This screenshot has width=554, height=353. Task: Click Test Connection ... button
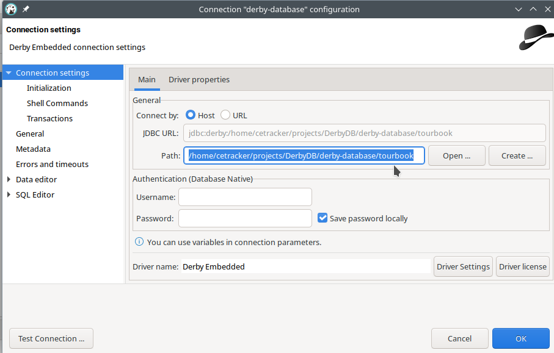[51, 338]
